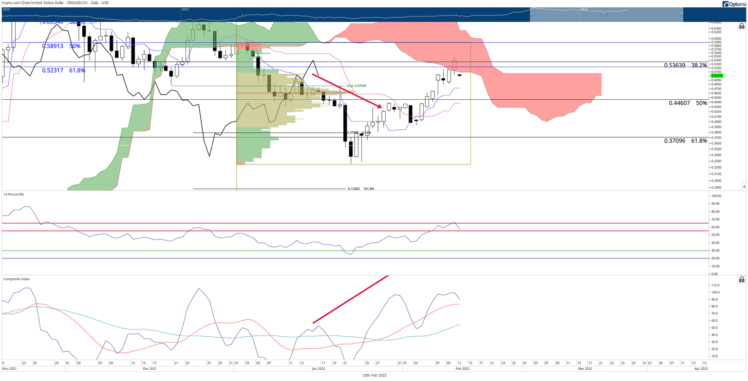The height and width of the screenshot is (381, 748).
Task: Click the highlighted date range in the navigator
Action: pyautogui.click(x=606, y=15)
